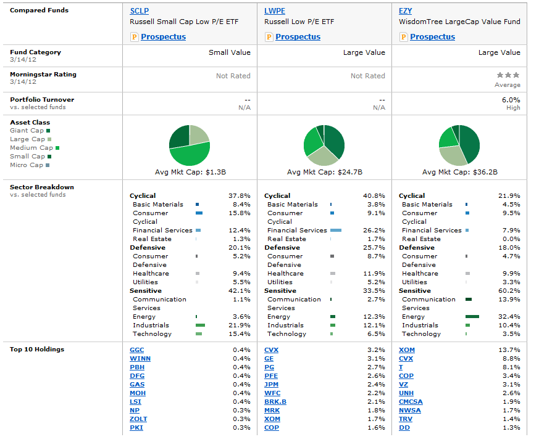The height and width of the screenshot is (442, 539).
Task: Click the LWPE asset class pie chart
Action: (x=324, y=145)
